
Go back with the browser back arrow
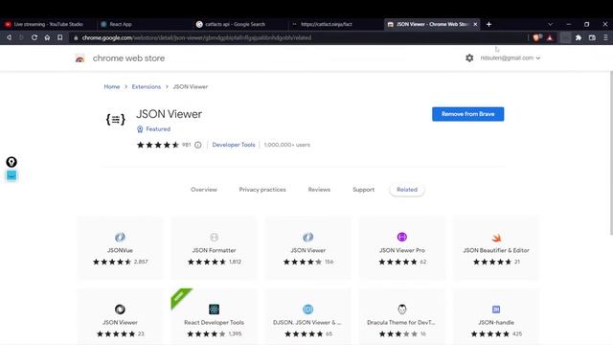(x=9, y=37)
